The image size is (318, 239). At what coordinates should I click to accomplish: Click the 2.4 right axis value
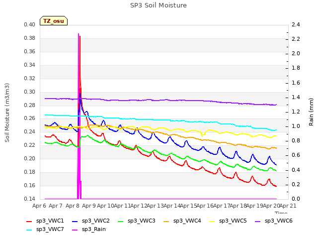296,24
